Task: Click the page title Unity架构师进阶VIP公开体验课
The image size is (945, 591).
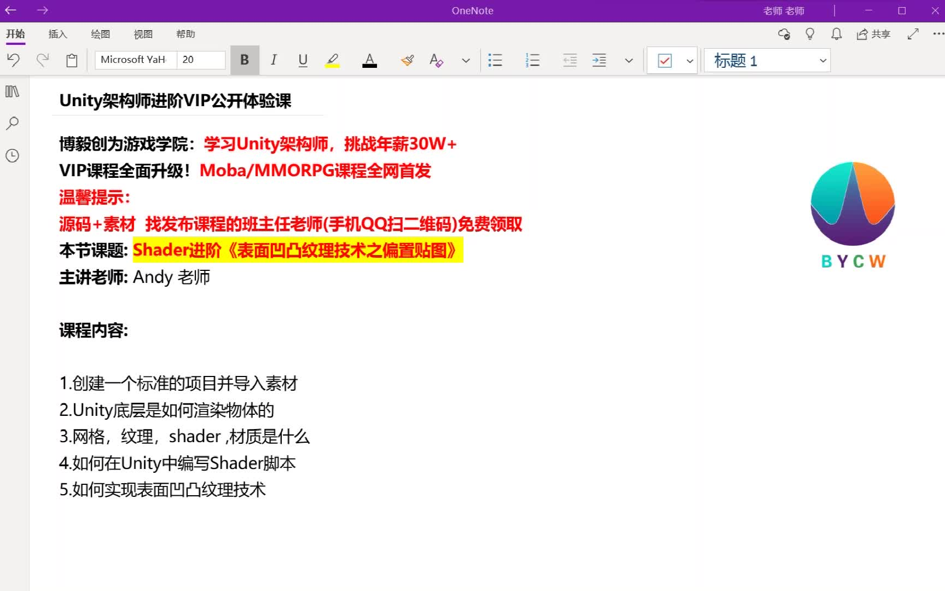Action: point(175,101)
